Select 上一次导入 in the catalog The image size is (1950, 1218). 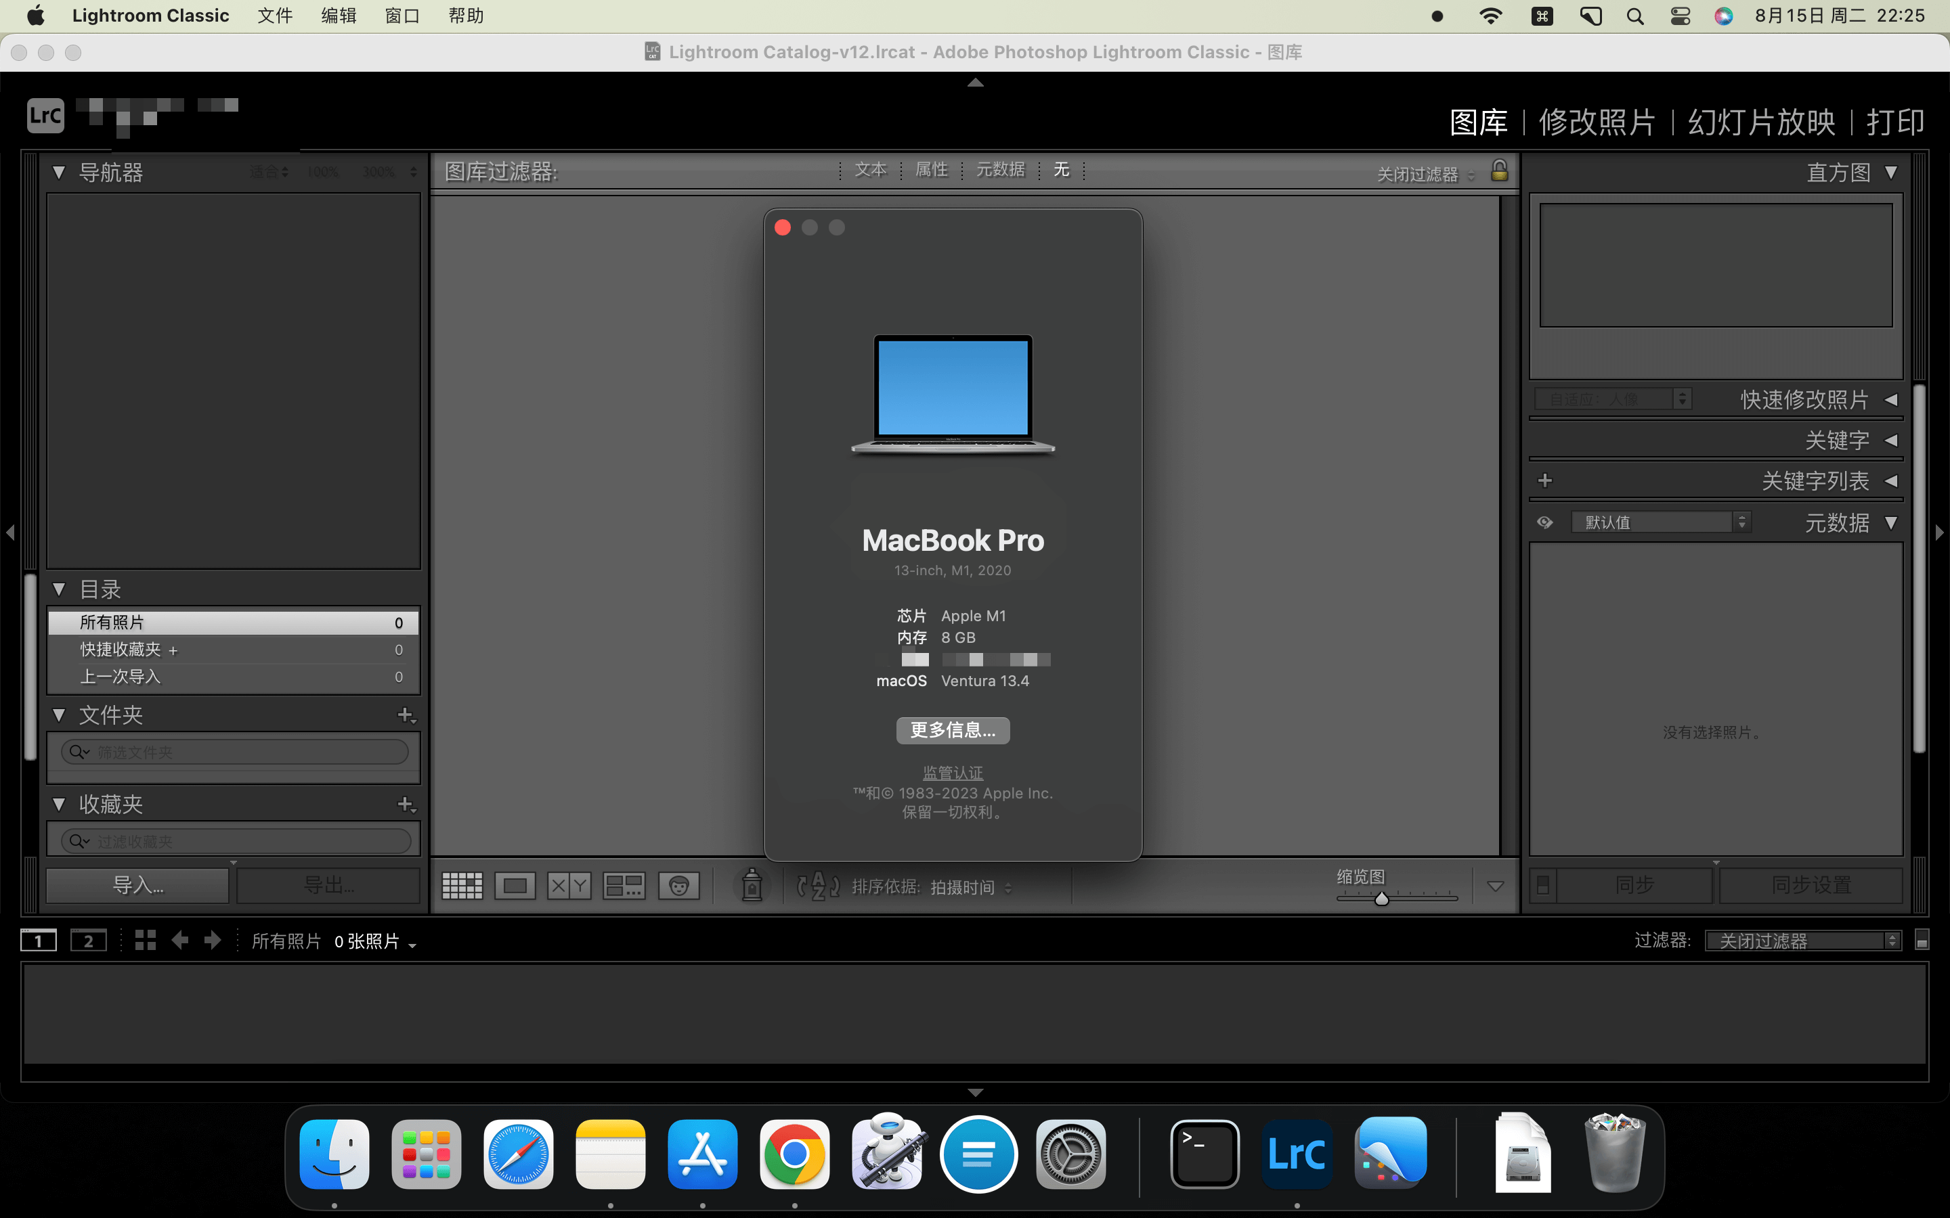(x=234, y=677)
